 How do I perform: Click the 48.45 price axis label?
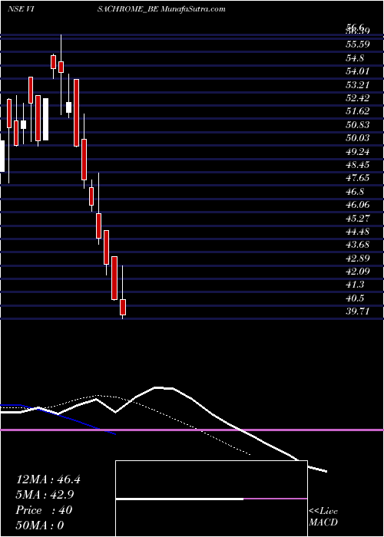point(357,165)
